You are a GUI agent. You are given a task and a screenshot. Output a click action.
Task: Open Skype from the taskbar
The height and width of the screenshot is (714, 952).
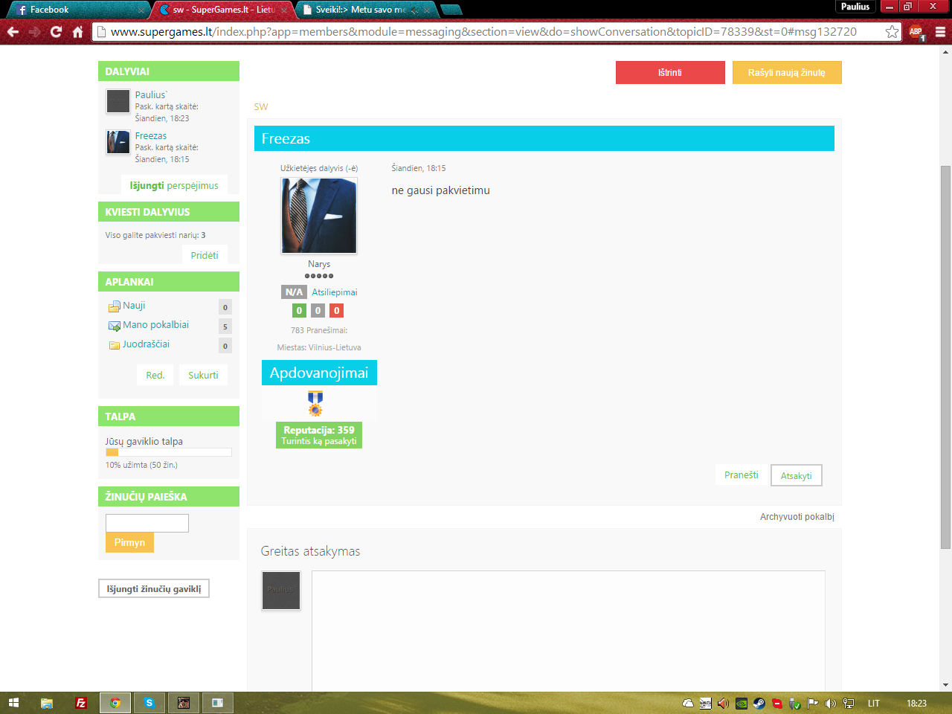click(x=149, y=703)
